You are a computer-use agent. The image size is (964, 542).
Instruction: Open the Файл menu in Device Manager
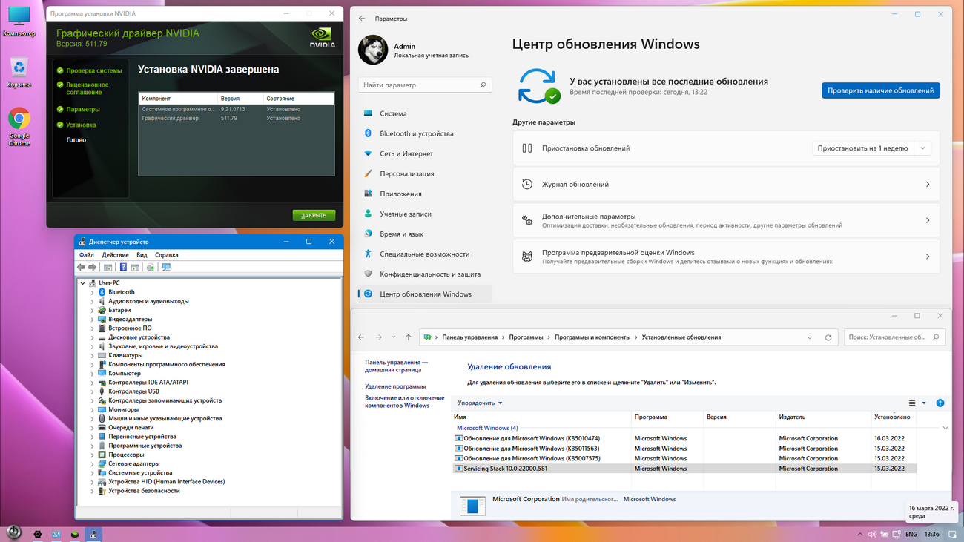[86, 255]
